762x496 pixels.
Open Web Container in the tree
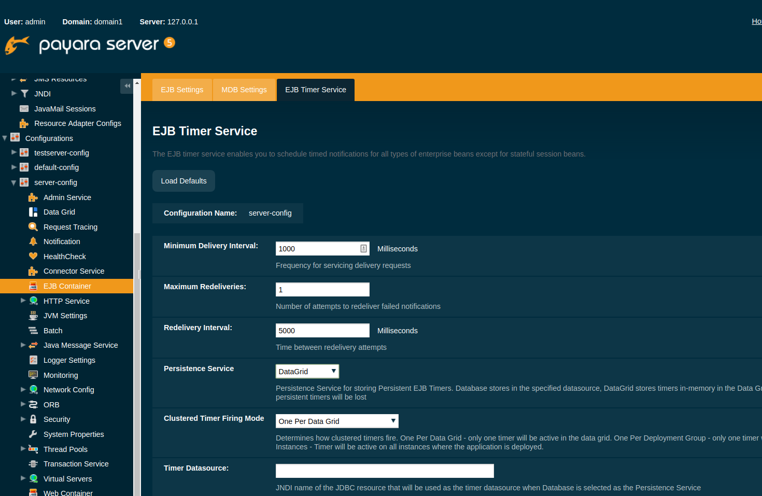[x=68, y=492]
